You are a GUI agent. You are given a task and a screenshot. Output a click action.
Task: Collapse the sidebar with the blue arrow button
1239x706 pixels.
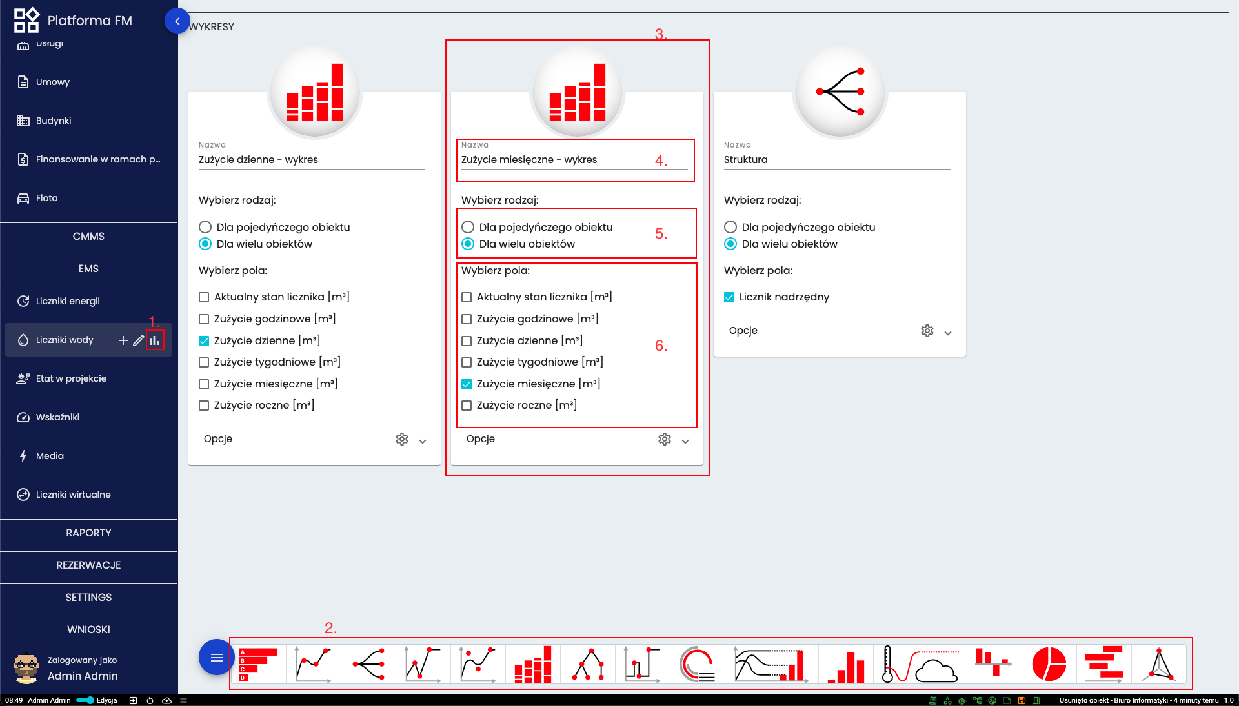(177, 21)
